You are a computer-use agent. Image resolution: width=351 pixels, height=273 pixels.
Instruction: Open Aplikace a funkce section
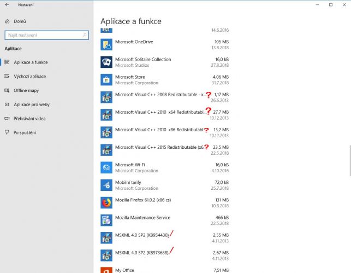[x=31, y=62]
